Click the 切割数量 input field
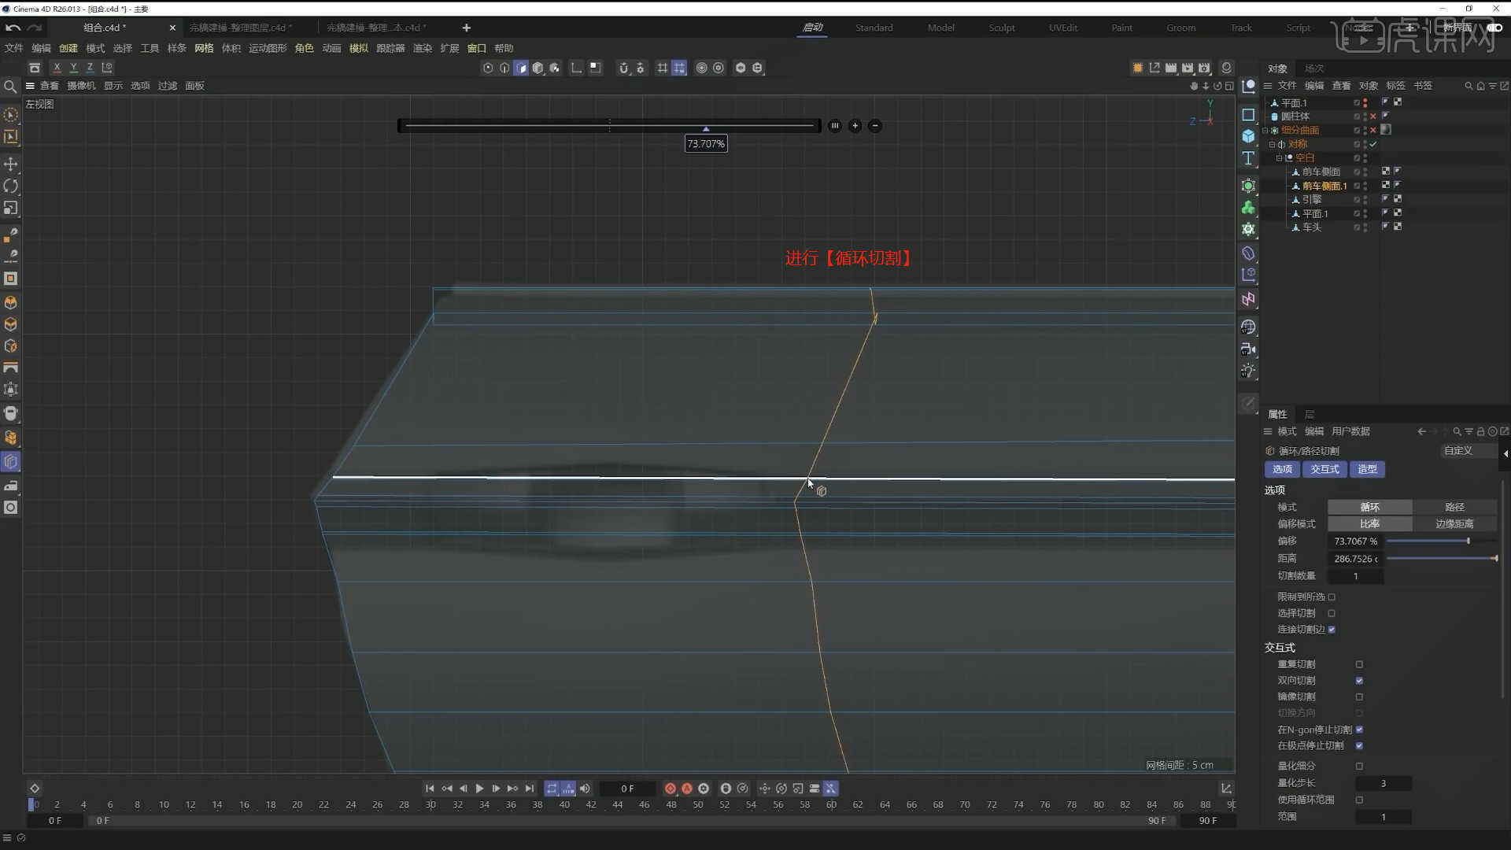Screen dimensions: 1511x850 coord(1355,576)
